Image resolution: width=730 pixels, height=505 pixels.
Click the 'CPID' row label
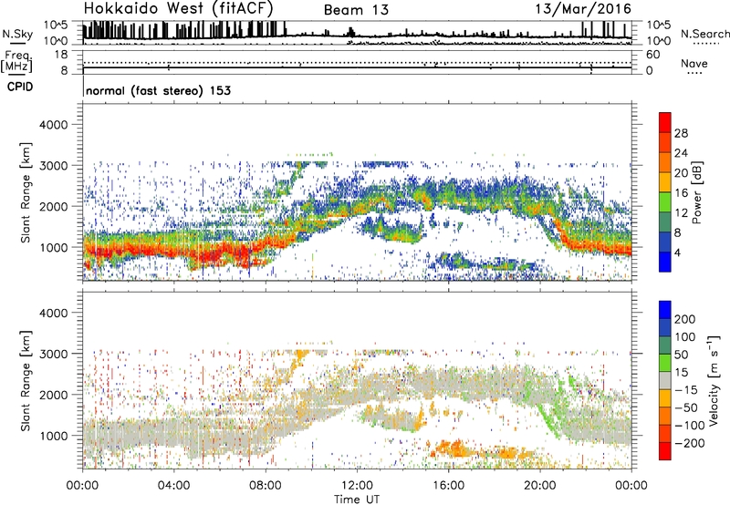[20, 87]
